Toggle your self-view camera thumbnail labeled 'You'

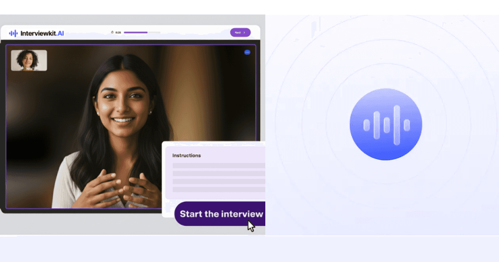pyautogui.click(x=29, y=60)
